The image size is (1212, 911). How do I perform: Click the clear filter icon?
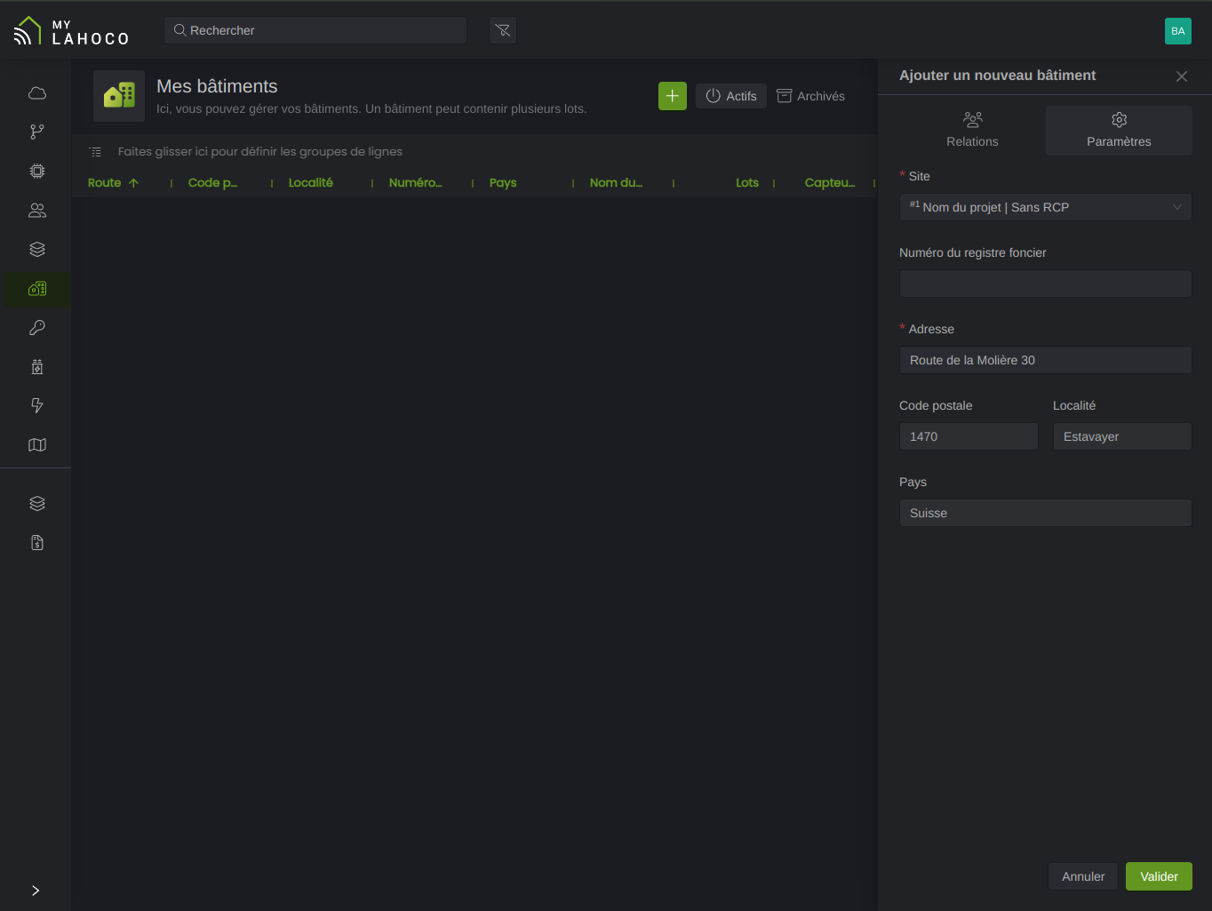(503, 30)
